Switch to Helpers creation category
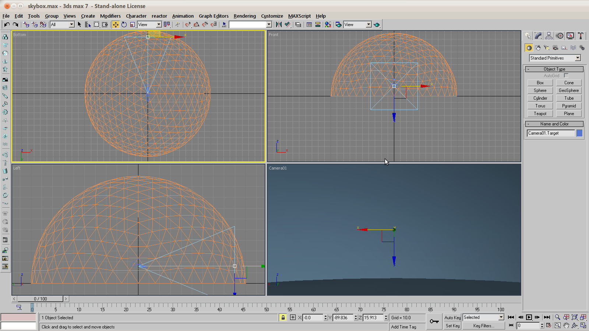 [x=564, y=48]
